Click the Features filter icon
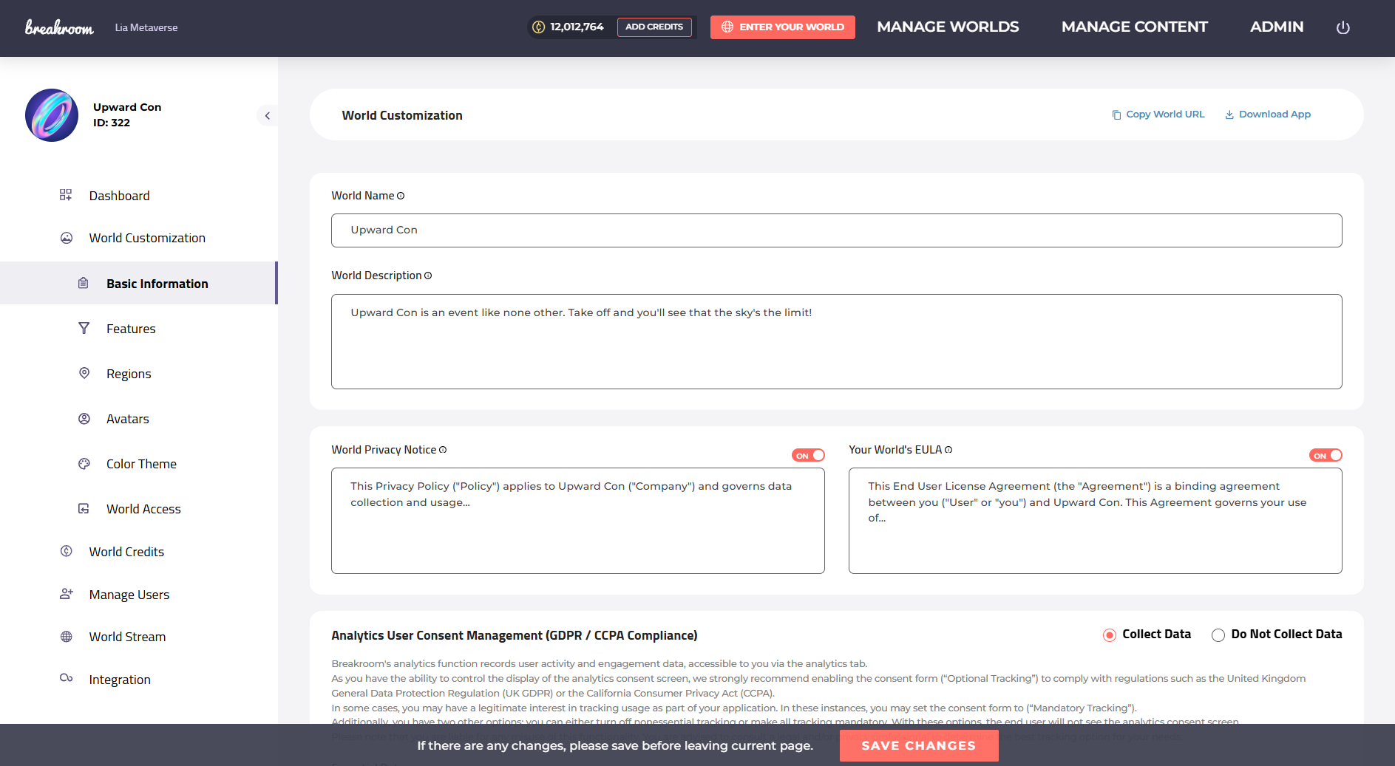Screen dimensions: 1395x766 84,328
